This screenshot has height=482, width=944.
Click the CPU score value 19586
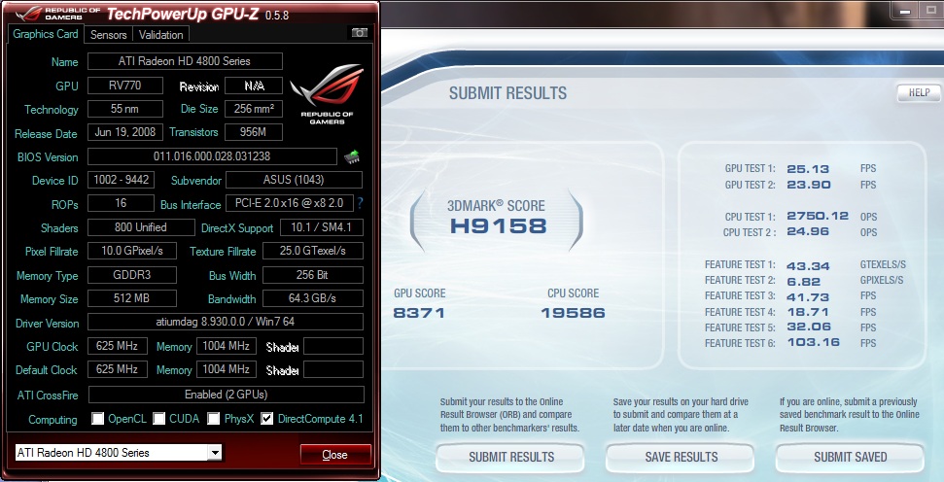tap(573, 312)
